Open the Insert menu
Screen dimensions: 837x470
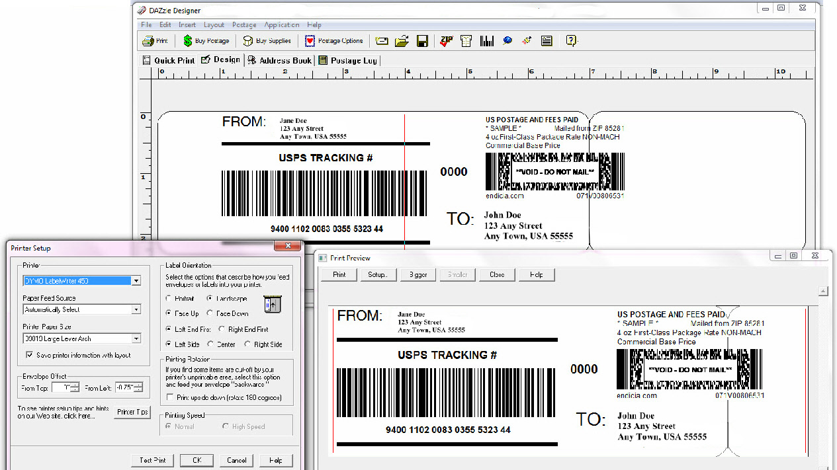187,25
